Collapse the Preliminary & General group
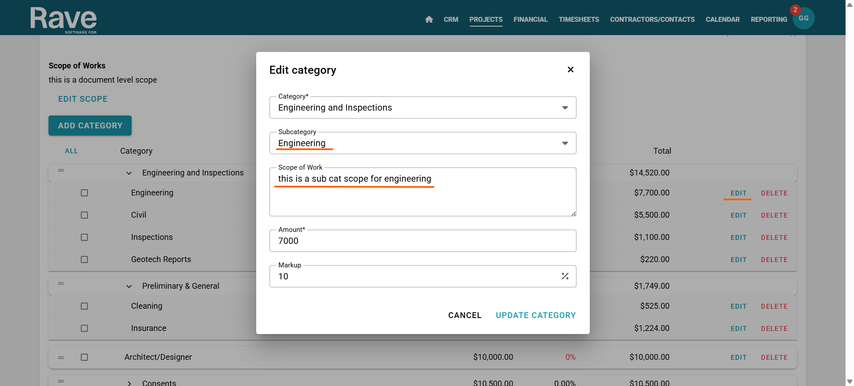Viewport: 854px width, 386px height. pyautogui.click(x=129, y=286)
